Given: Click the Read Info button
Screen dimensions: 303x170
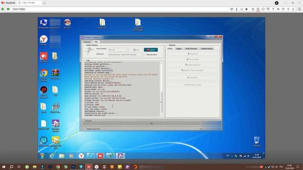Looking at the screenshot, I should [193, 54].
